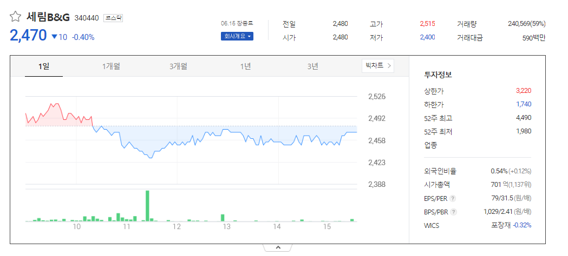The width and height of the screenshot is (568, 256).
Task: Click the 코스닥 market badge
Action: point(113,18)
